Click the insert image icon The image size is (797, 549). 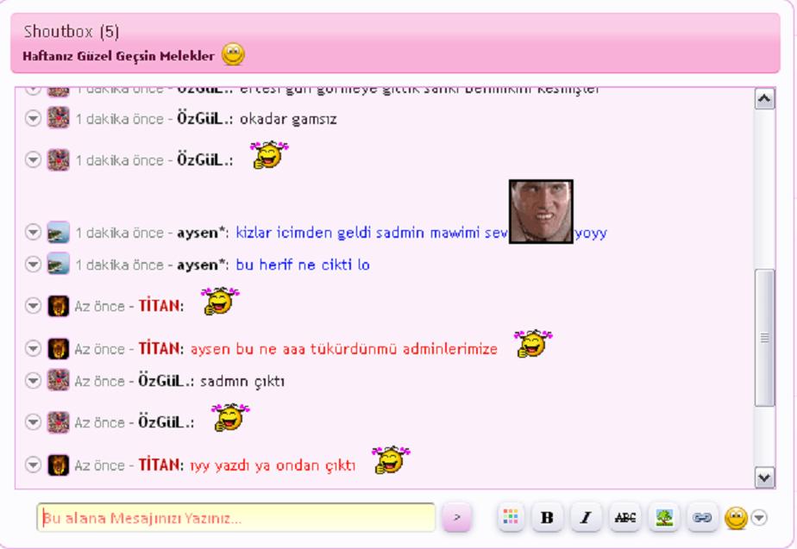(663, 517)
